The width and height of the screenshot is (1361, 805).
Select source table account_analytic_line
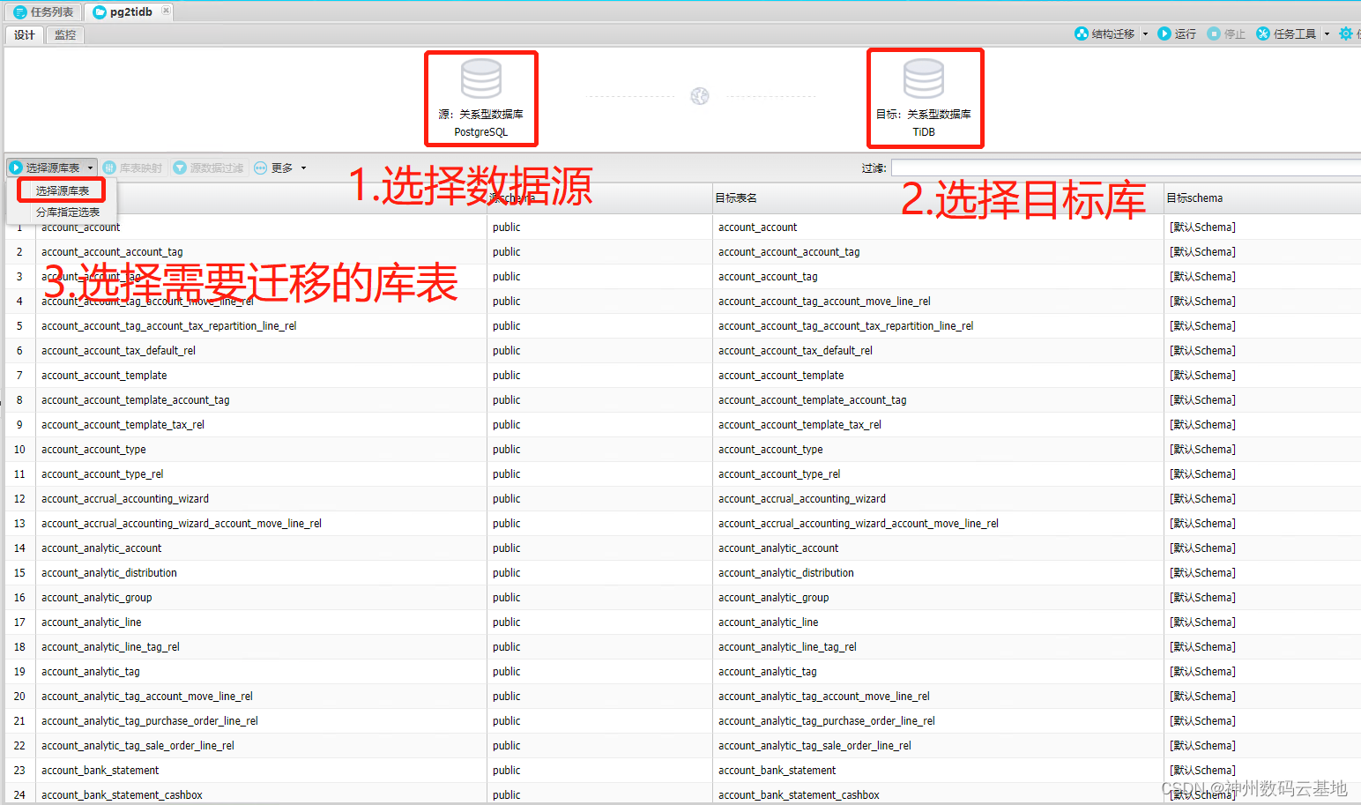[x=91, y=622]
